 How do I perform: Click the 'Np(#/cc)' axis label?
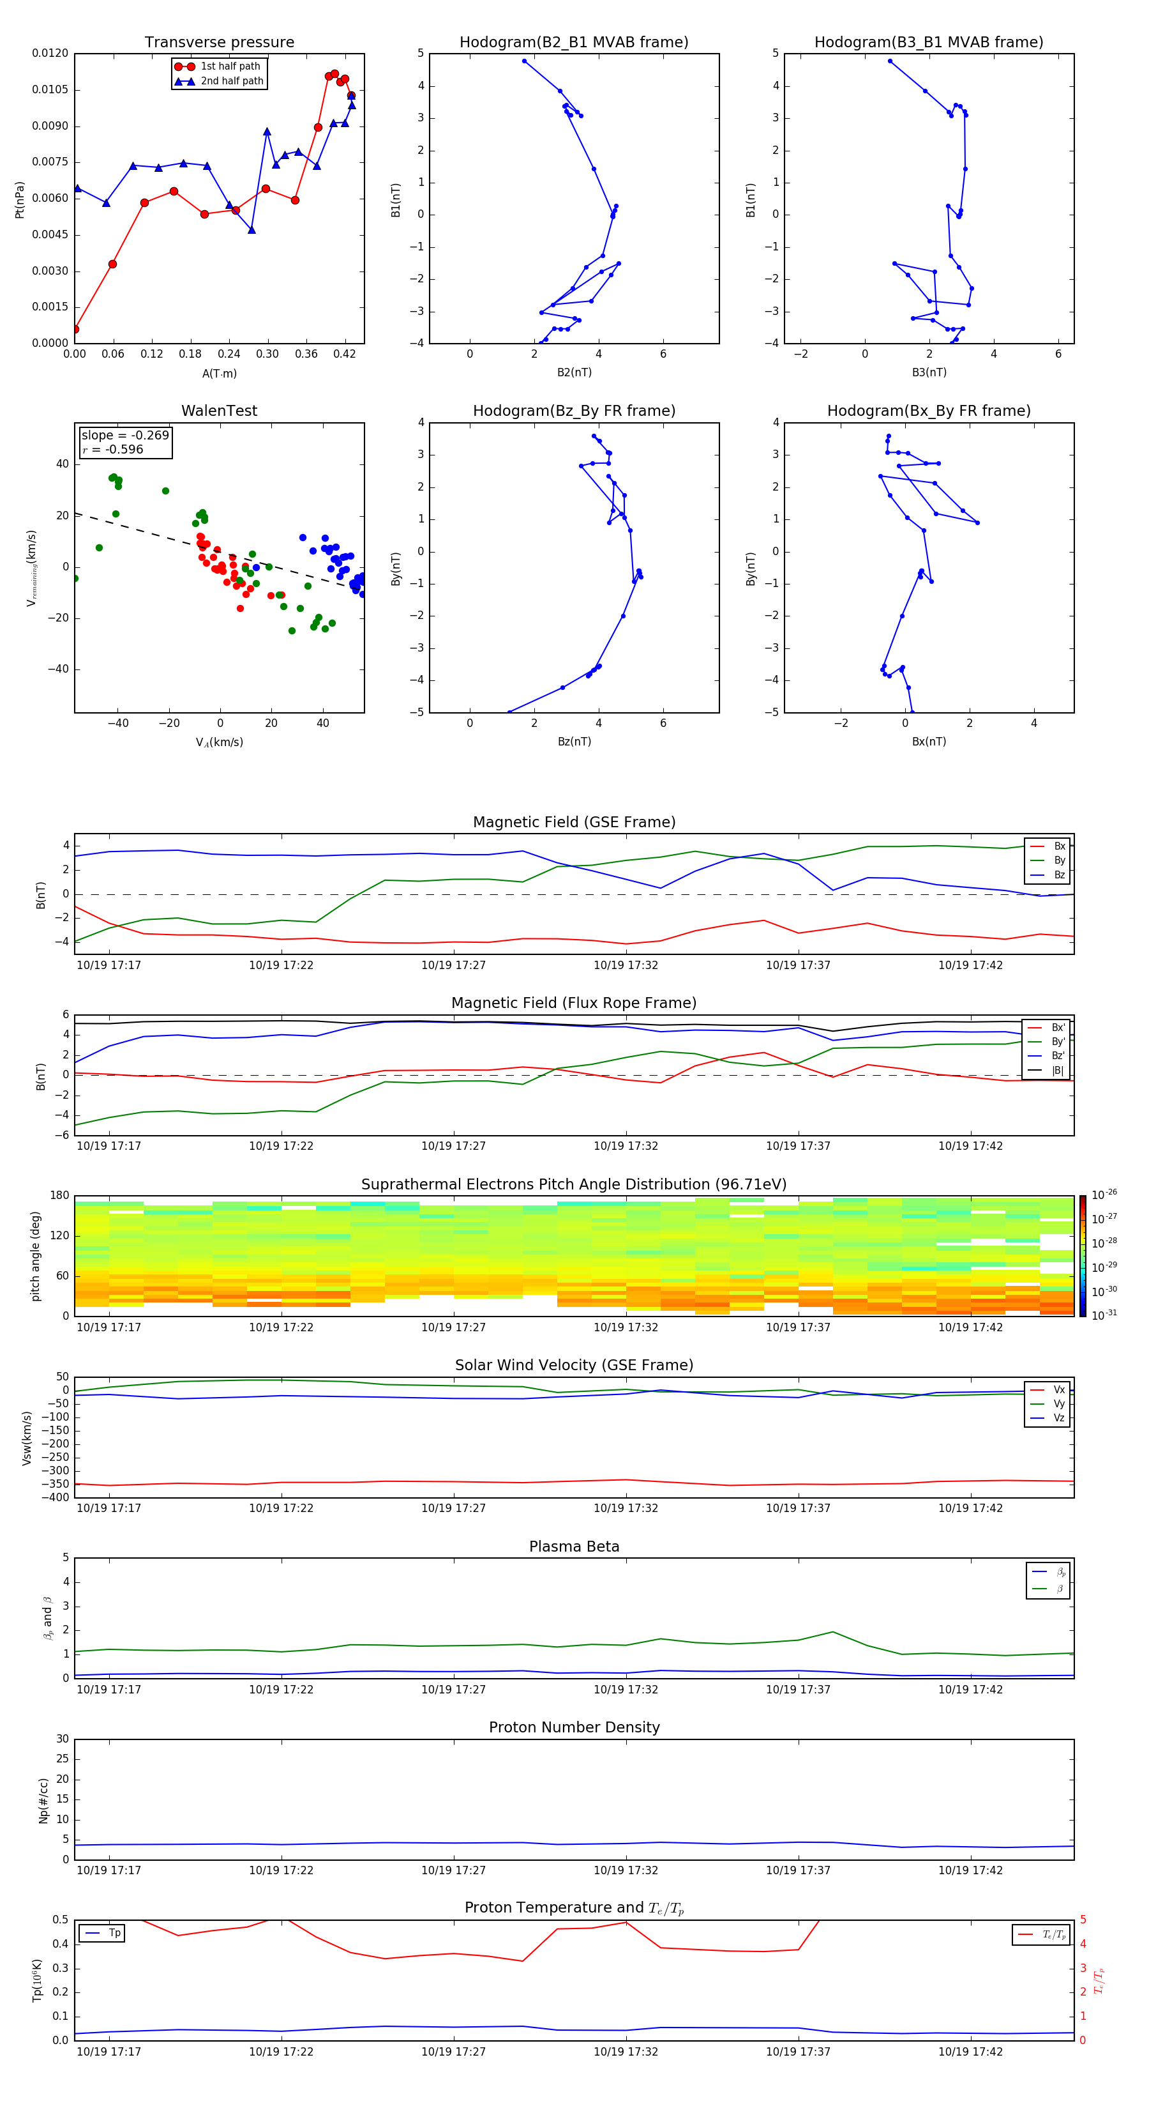click(43, 1800)
